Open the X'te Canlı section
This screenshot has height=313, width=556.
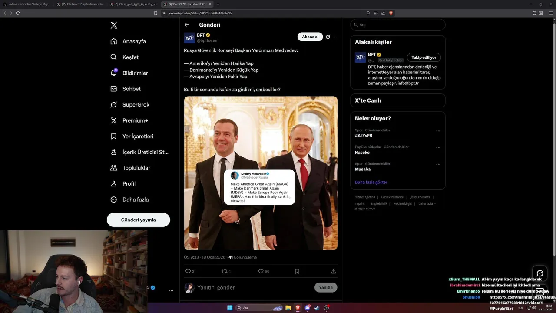[x=398, y=100]
